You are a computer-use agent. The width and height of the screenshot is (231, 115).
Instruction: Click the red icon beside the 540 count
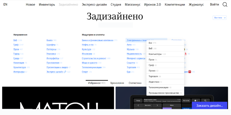pyautogui.click(x=190, y=72)
